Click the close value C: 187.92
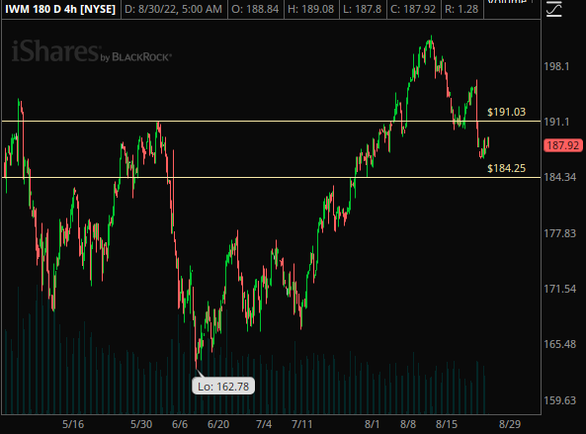Viewport: 586px width, 434px height. tap(413, 9)
